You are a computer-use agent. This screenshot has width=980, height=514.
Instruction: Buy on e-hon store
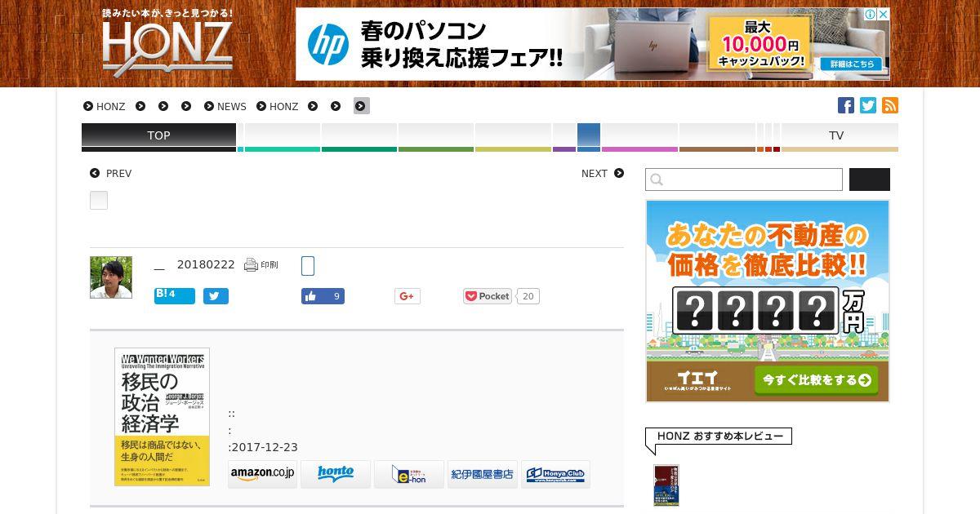click(409, 474)
